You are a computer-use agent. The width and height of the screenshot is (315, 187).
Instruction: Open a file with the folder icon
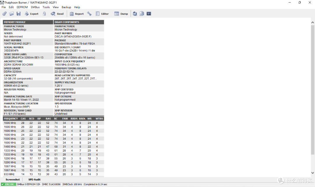point(11,14)
